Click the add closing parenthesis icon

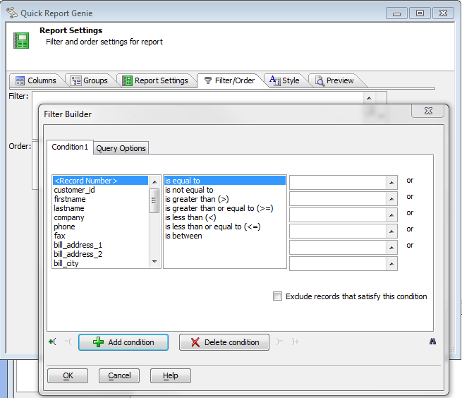click(296, 342)
